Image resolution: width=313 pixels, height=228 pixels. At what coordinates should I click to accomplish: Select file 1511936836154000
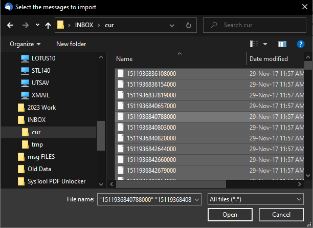(x=209, y=85)
